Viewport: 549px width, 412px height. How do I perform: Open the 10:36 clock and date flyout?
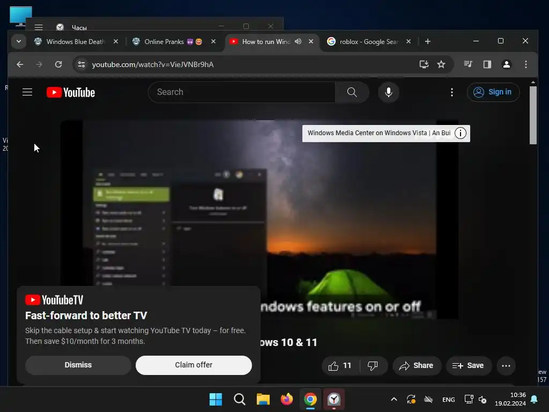tap(510, 399)
